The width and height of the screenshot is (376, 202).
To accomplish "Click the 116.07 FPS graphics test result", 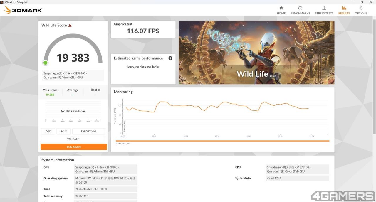I will pos(143,31).
